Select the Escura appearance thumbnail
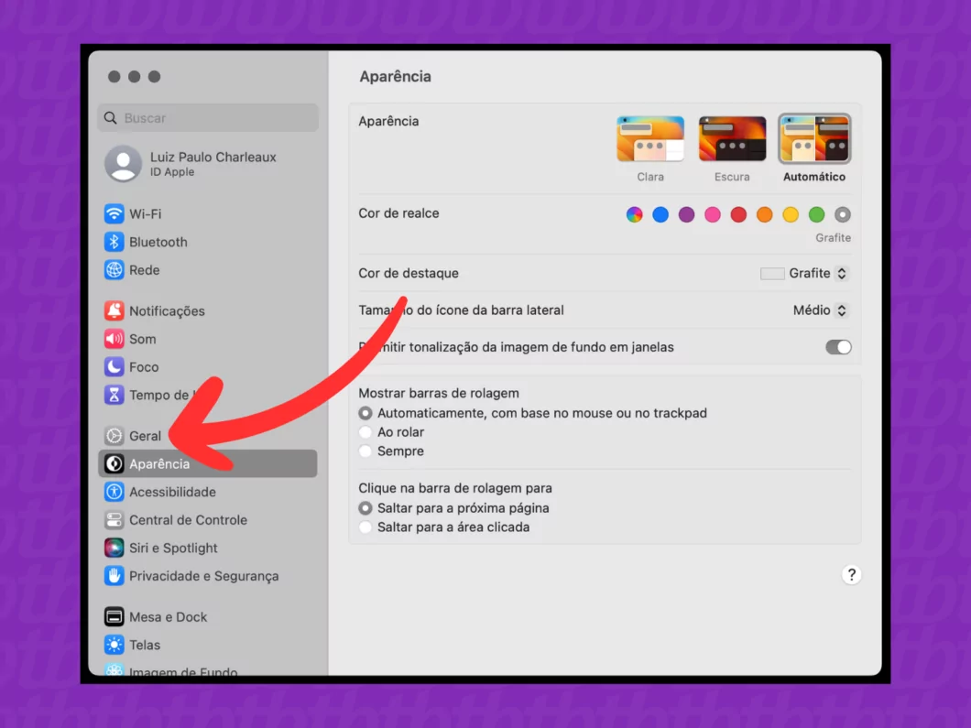971x728 pixels. (x=732, y=138)
